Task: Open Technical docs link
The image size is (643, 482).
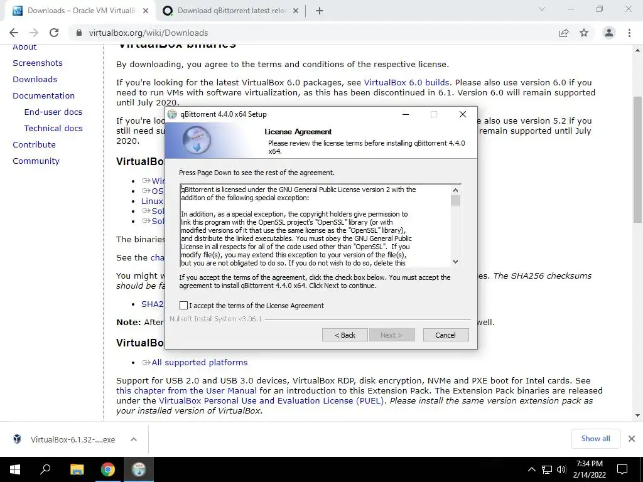Action: [53, 128]
